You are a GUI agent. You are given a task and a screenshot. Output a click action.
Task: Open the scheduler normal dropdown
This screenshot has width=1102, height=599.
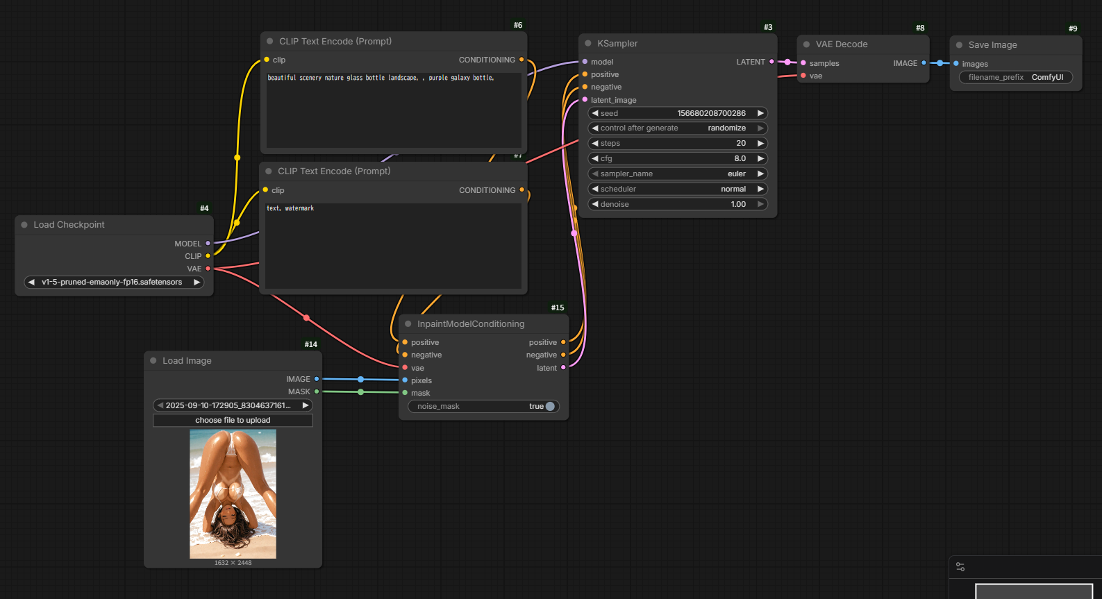click(677, 189)
